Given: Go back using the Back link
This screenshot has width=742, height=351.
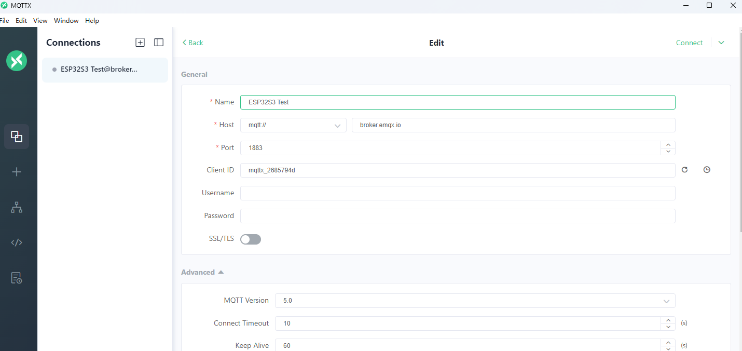Looking at the screenshot, I should click(193, 43).
